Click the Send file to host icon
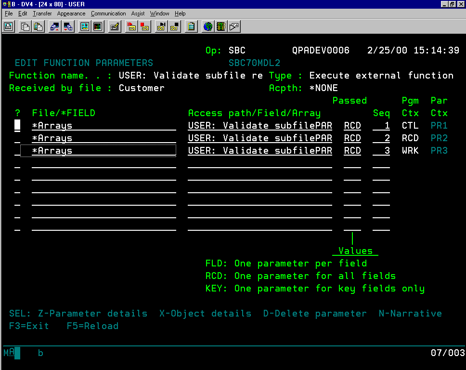 [54, 26]
